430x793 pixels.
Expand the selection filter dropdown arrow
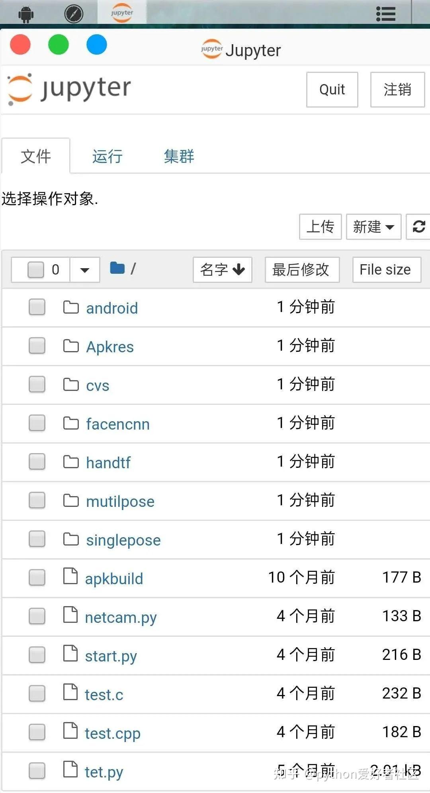(84, 270)
